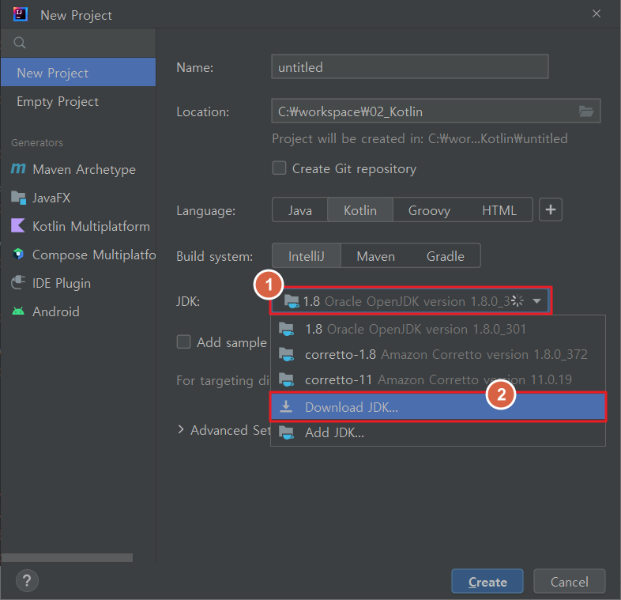Click the Create button
621x600 pixels.
tap(487, 581)
